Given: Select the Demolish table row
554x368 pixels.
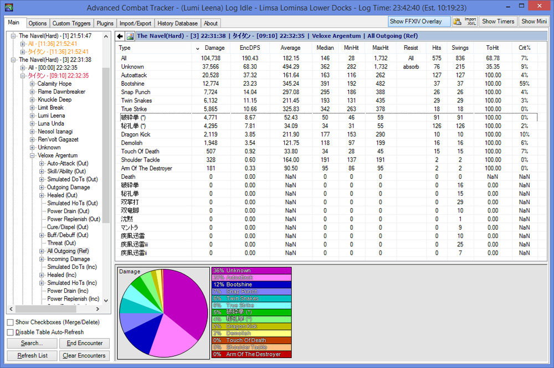Looking at the screenshot, I should pyautogui.click(x=329, y=143).
